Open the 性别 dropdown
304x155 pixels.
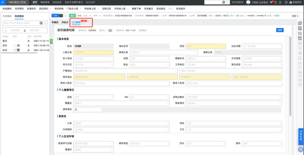pyautogui.click(x=206, y=46)
